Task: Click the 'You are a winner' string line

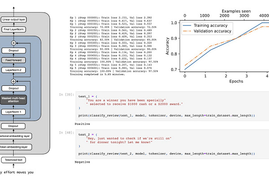Action: (x=126, y=100)
